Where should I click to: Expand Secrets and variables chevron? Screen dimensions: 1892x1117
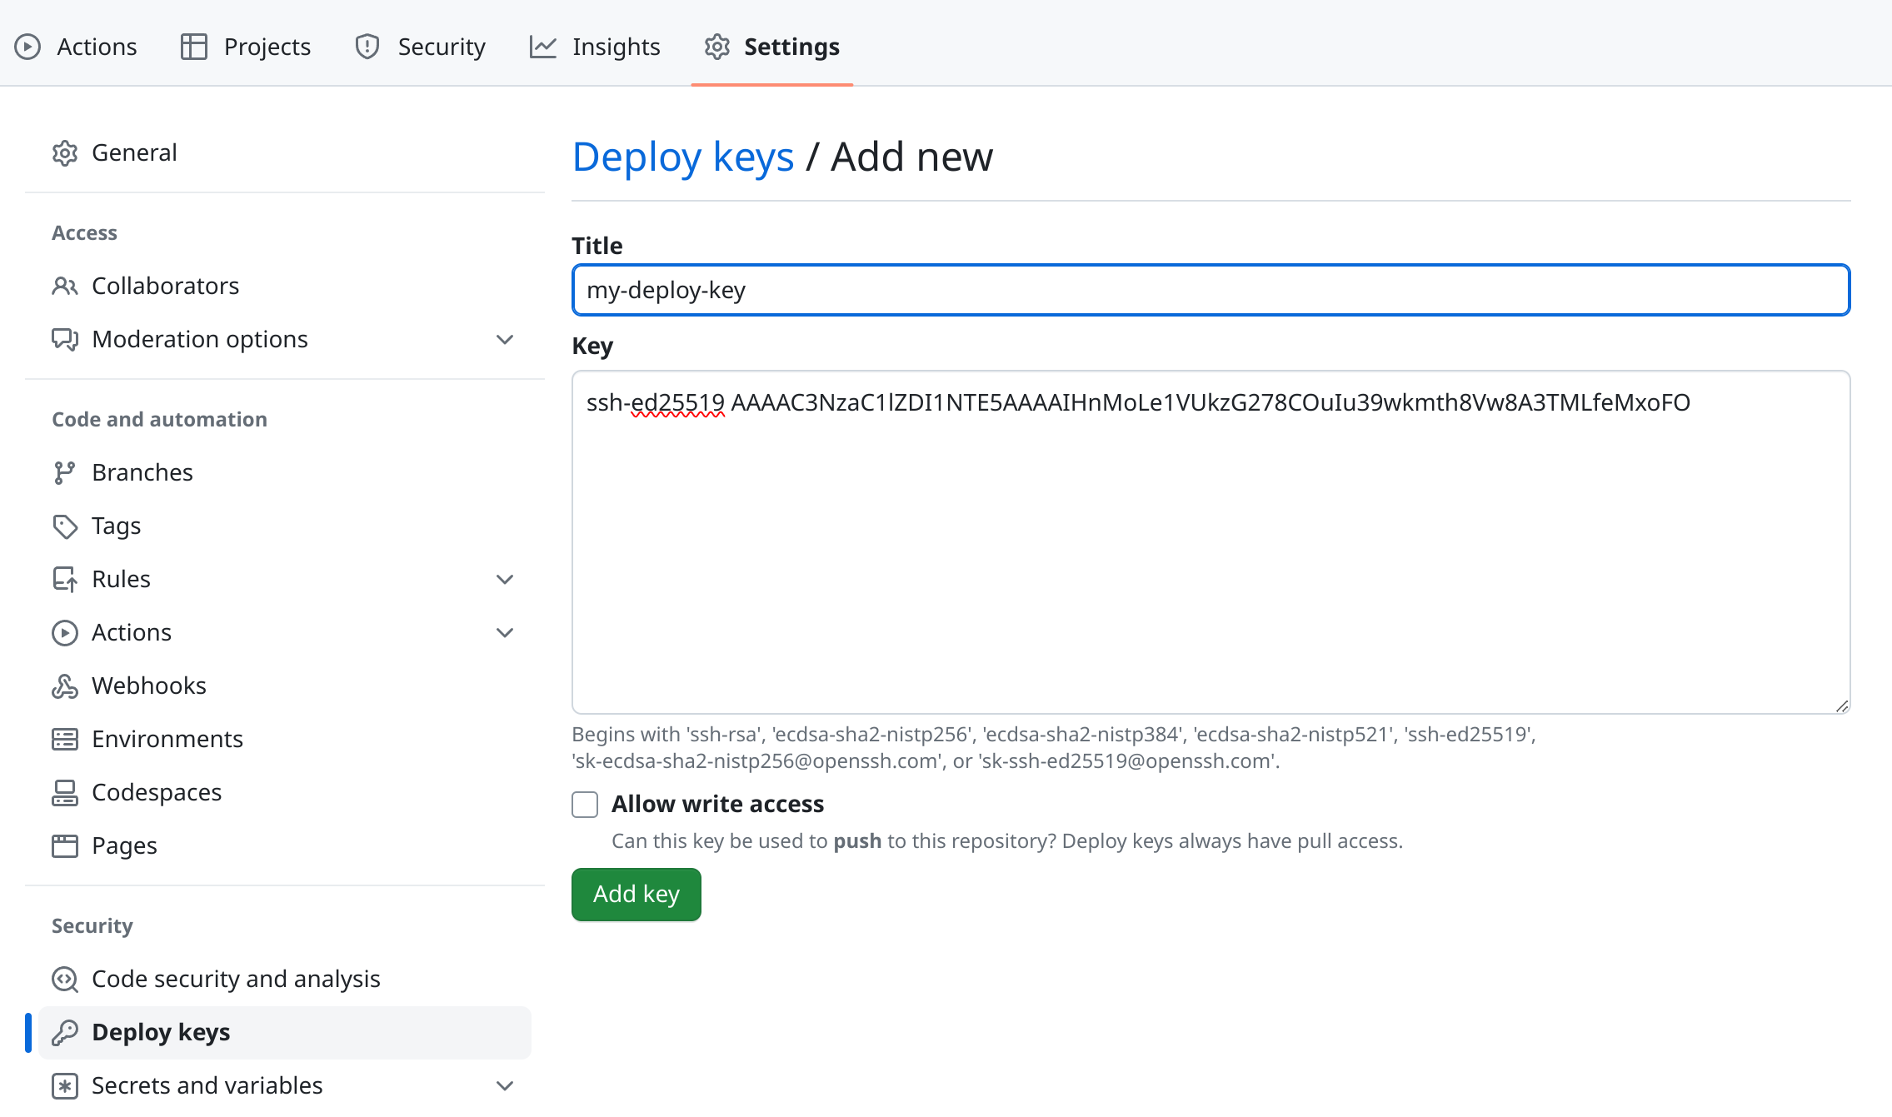pyautogui.click(x=505, y=1086)
